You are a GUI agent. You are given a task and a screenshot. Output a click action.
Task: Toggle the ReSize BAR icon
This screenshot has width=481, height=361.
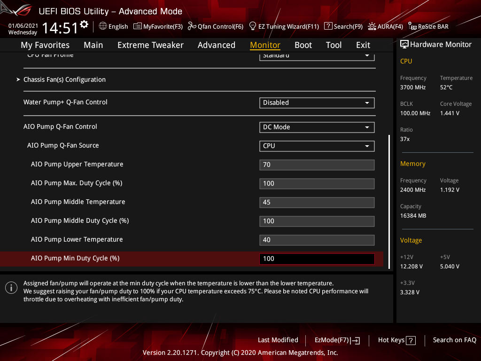point(412,26)
